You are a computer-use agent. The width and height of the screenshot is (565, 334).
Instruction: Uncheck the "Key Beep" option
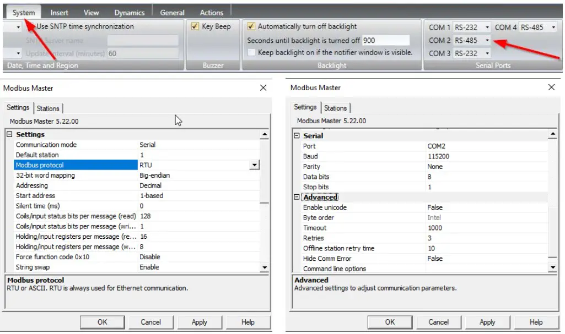coord(195,26)
